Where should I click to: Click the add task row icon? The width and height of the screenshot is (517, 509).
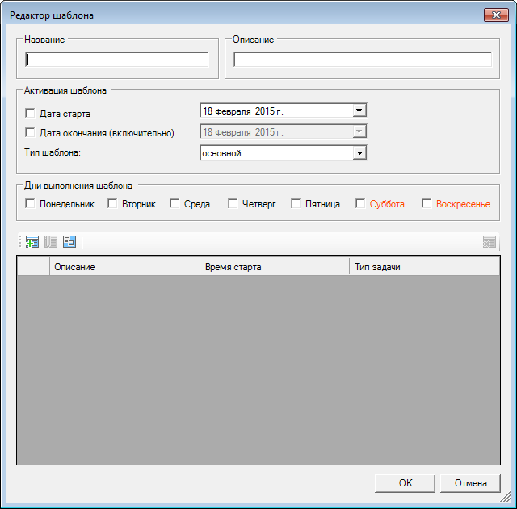point(32,241)
